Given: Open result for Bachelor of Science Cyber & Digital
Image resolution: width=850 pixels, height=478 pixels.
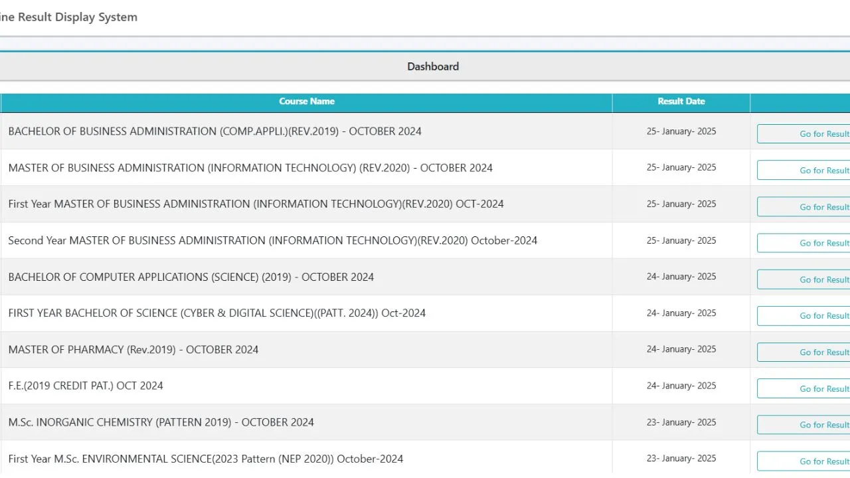Looking at the screenshot, I should 817,315.
